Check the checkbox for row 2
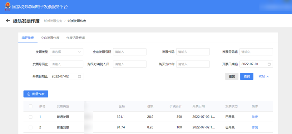The height and width of the screenshot is (134, 292). (31, 127)
